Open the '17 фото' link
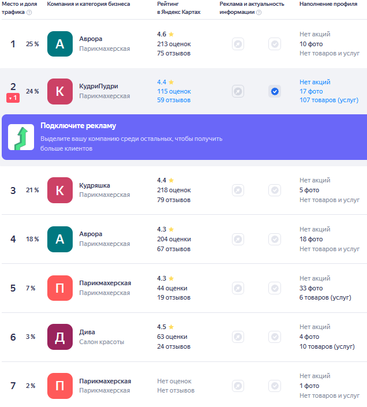 [311, 91]
